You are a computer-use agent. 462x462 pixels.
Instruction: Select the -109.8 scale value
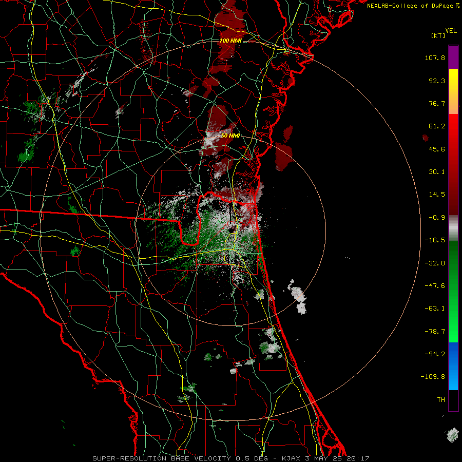(433, 377)
